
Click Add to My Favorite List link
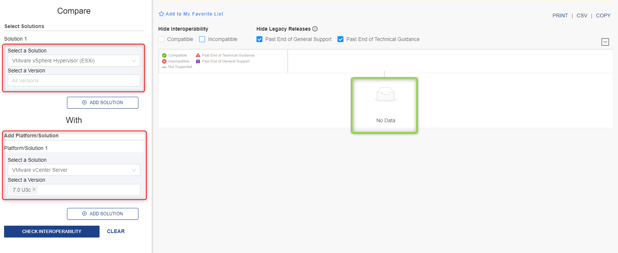[194, 14]
